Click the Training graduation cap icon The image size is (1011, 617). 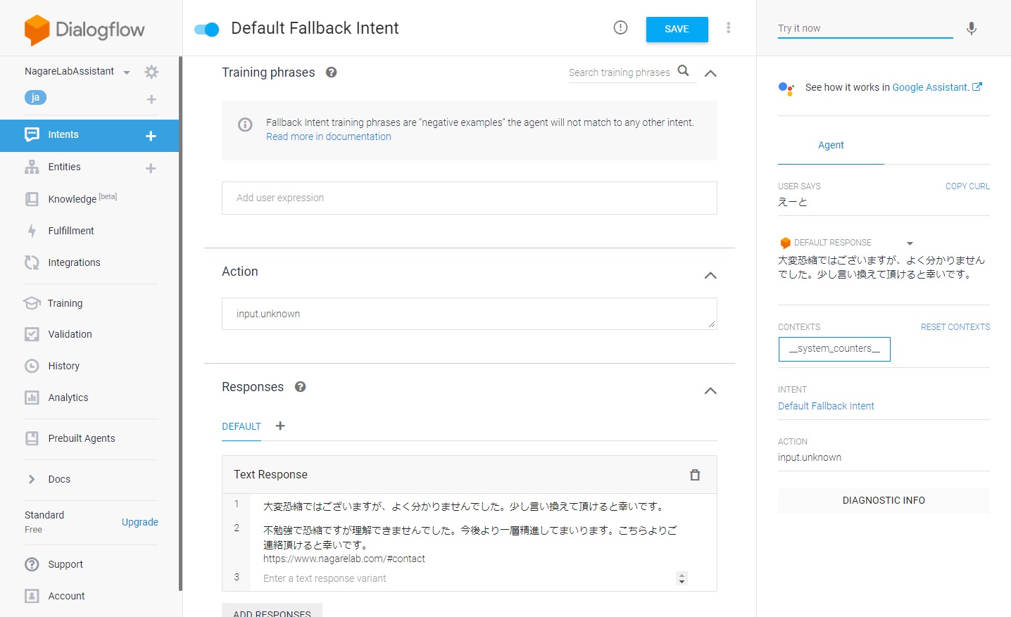coord(32,303)
